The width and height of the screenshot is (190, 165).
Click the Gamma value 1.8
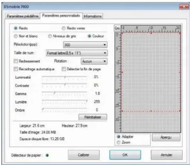tap(98, 93)
